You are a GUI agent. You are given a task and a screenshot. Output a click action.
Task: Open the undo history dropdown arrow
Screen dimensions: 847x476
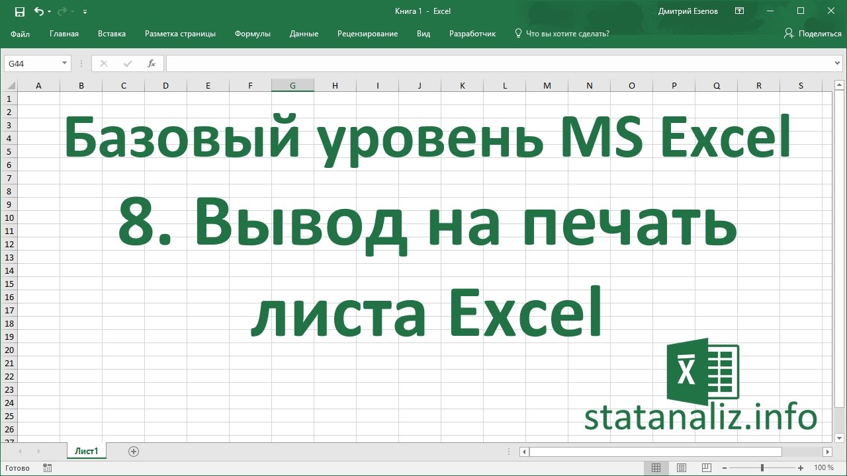pyautogui.click(x=49, y=12)
